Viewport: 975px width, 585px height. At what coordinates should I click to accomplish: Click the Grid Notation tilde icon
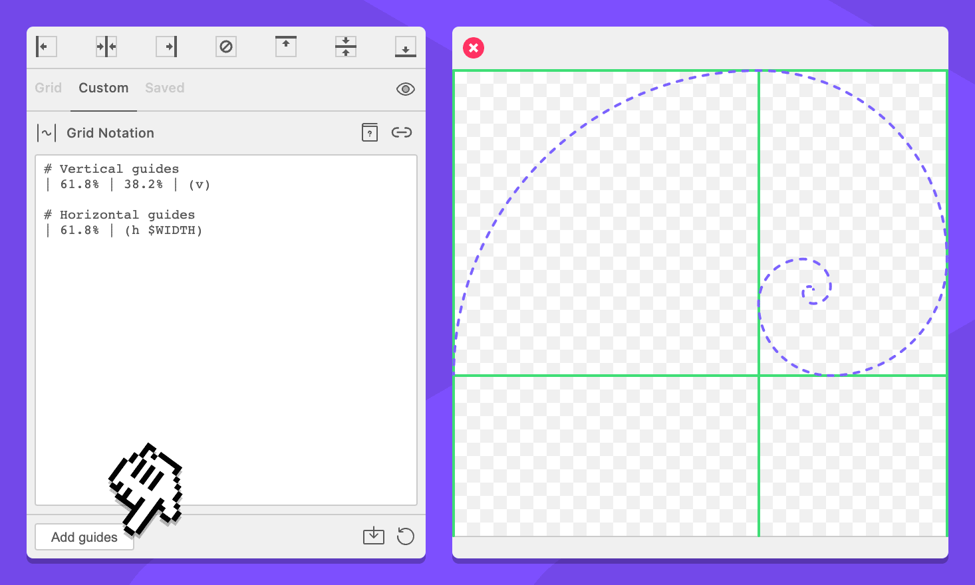[x=47, y=133]
